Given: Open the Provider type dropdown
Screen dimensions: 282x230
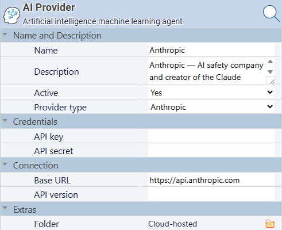Looking at the screenshot, I should point(211,107).
